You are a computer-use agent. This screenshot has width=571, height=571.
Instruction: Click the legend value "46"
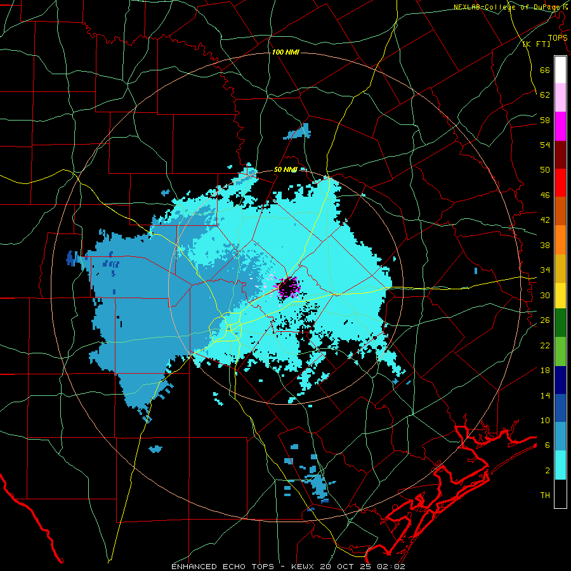click(545, 195)
